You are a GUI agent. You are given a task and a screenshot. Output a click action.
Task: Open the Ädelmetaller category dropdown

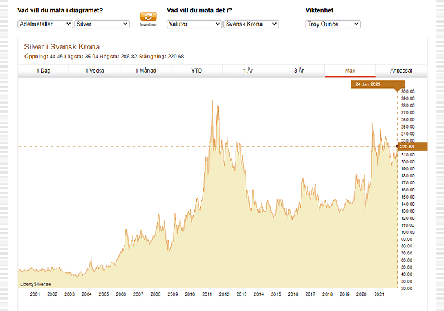pos(44,24)
